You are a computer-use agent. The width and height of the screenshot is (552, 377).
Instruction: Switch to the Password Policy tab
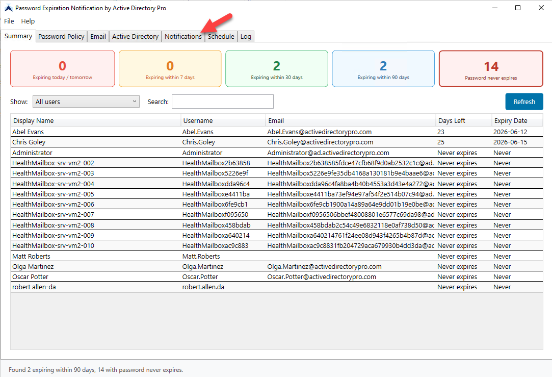(61, 36)
